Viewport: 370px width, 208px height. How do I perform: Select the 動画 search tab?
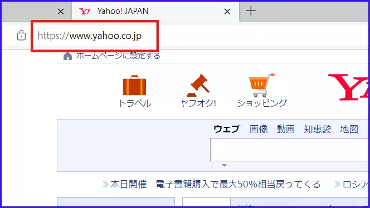click(x=286, y=129)
